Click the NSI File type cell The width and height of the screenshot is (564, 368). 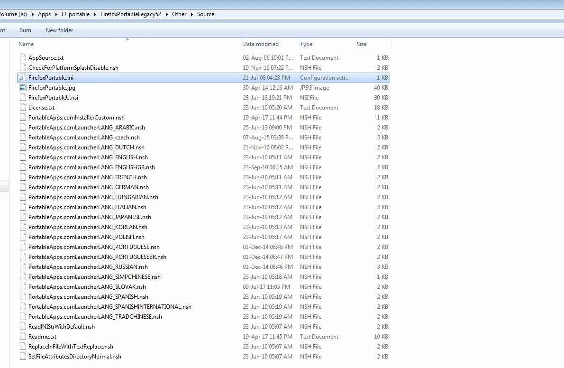(x=309, y=98)
